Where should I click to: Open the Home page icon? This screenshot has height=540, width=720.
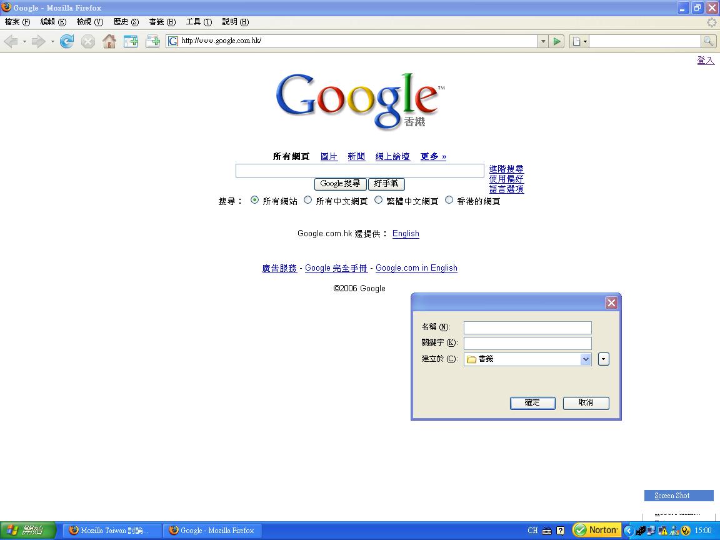(x=109, y=41)
